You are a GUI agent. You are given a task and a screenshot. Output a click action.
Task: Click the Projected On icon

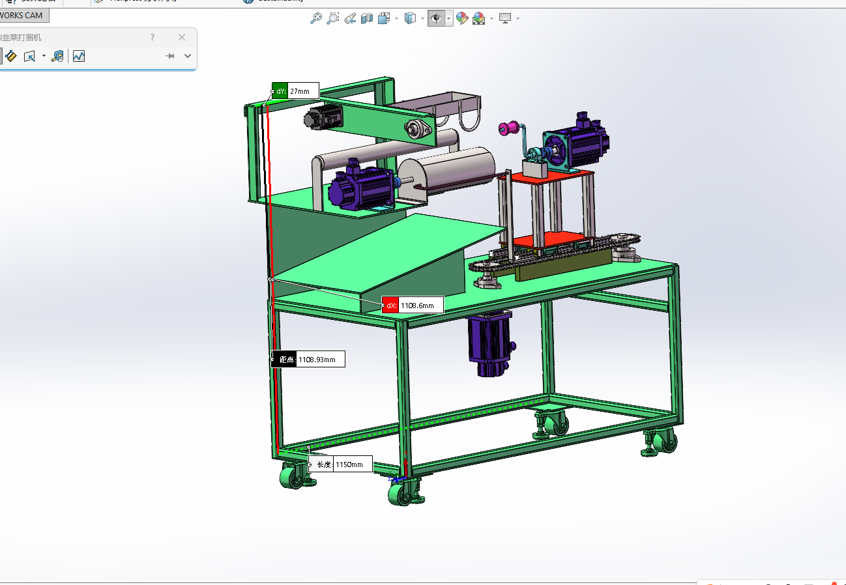click(x=29, y=56)
